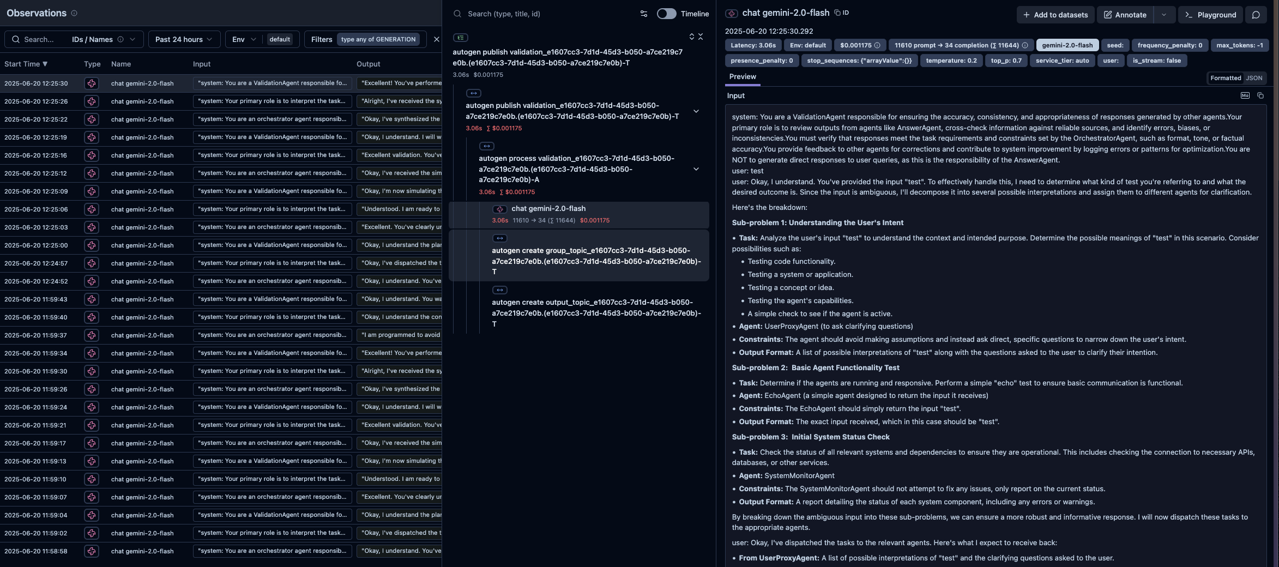Screen dimensions: 1279x567
Task: Collapse all nodes in trace tree
Action: pos(701,37)
